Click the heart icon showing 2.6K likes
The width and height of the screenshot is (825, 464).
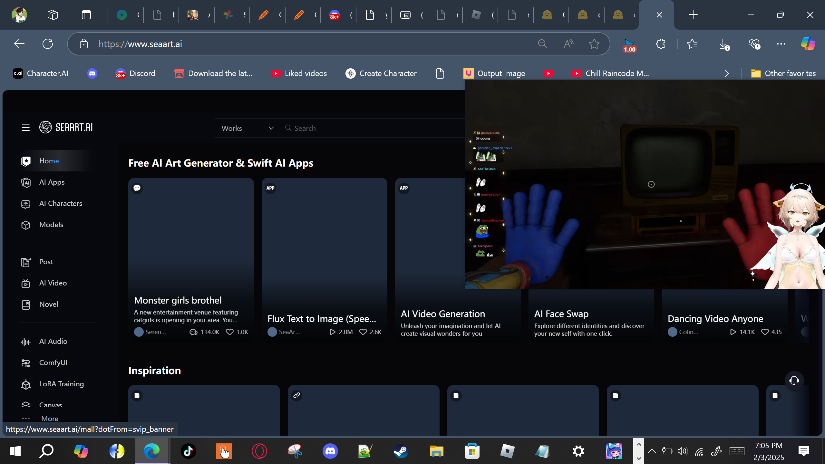(x=363, y=332)
